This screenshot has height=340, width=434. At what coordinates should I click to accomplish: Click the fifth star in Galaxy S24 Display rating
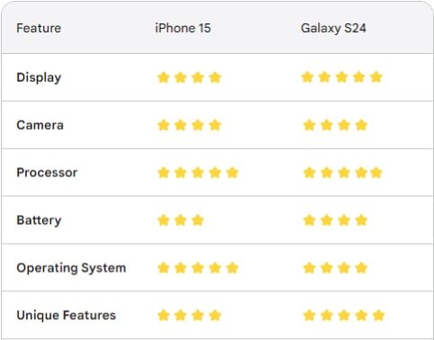pyautogui.click(x=376, y=77)
